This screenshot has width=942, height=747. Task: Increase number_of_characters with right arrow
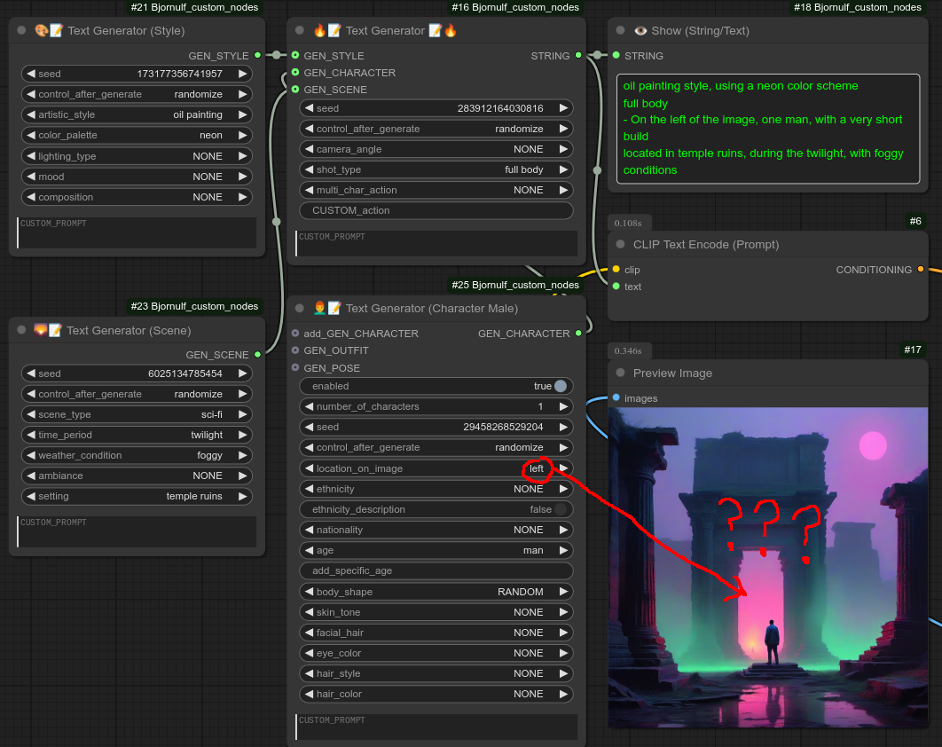564,406
